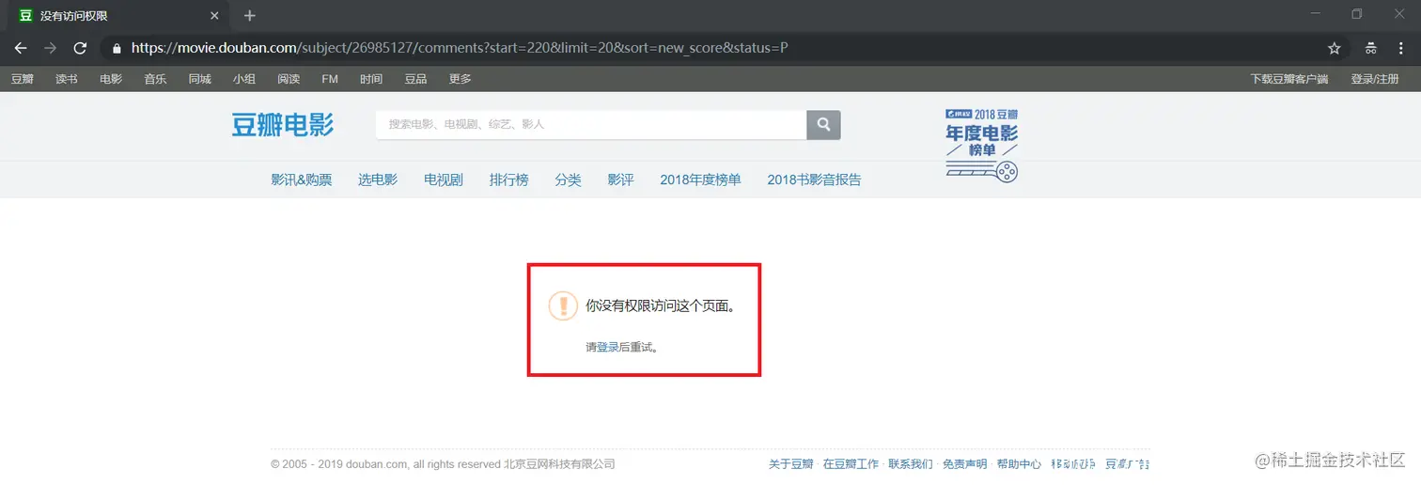This screenshot has width=1421, height=485.
Task: Open 音乐 in the top navigation
Action: coord(155,79)
